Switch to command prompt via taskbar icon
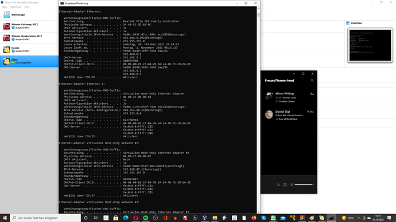Viewport: 396px width, 222px height. point(331,218)
